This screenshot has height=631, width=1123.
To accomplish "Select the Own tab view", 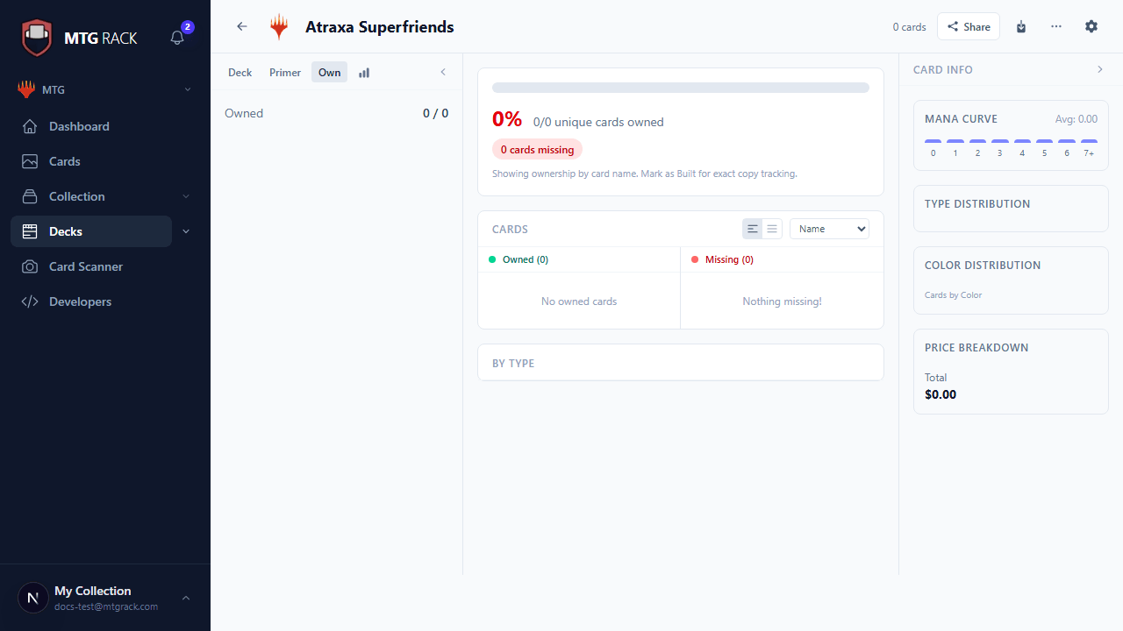I will [x=329, y=73].
